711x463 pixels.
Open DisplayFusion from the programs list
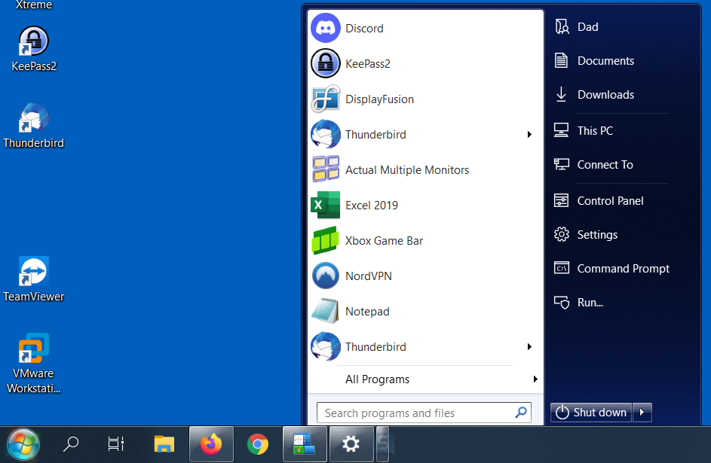tap(425, 99)
